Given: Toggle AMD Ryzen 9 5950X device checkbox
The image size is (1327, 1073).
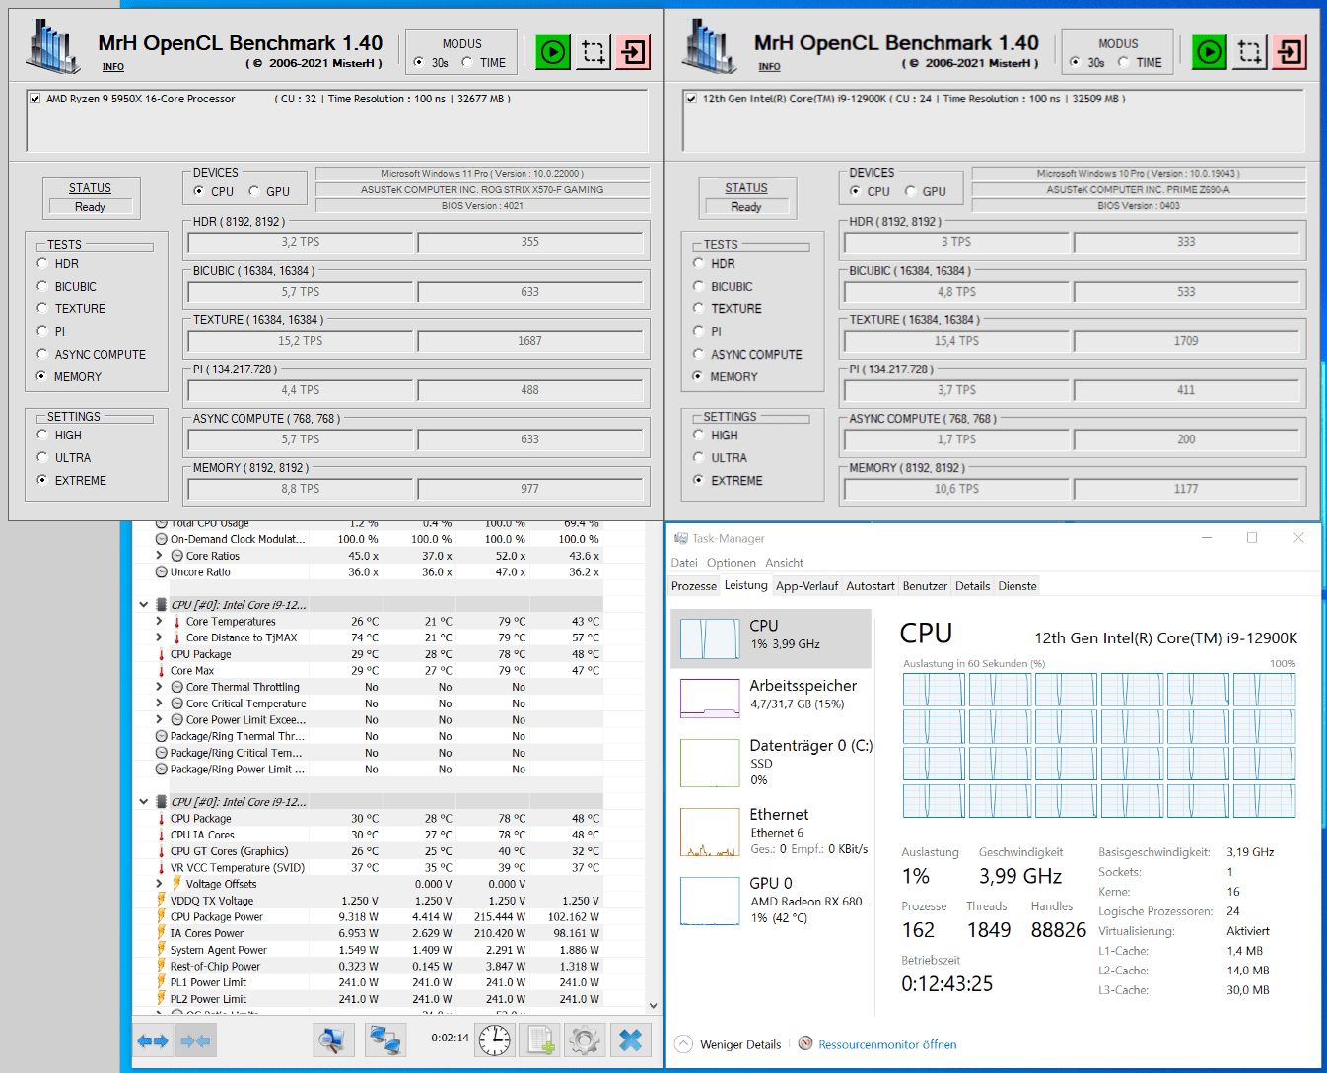Looking at the screenshot, I should (x=35, y=99).
